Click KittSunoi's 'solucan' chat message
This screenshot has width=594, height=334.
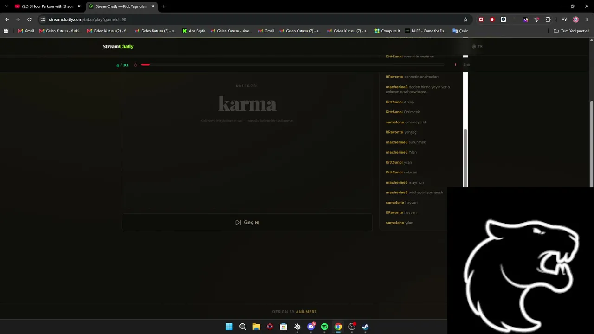pyautogui.click(x=401, y=172)
